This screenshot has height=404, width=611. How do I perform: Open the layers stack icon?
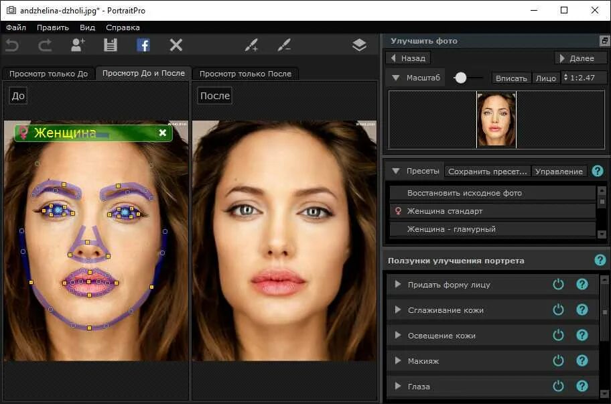coord(359,45)
